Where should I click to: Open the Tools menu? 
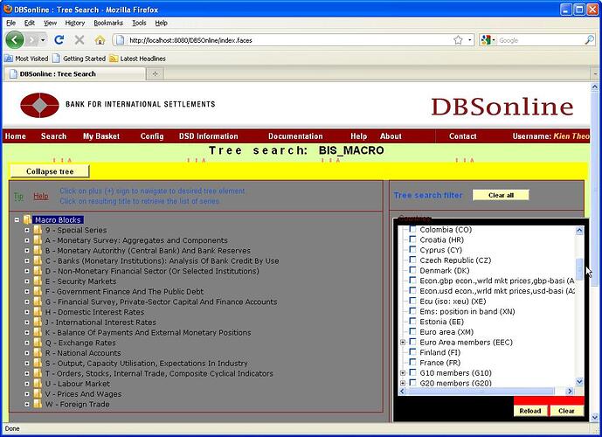pyautogui.click(x=139, y=23)
